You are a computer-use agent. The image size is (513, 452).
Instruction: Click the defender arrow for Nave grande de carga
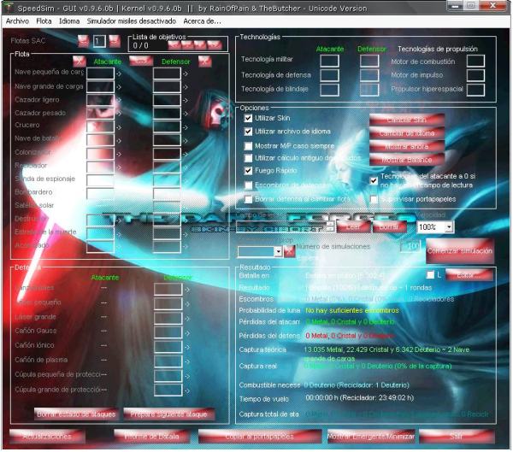click(186, 87)
